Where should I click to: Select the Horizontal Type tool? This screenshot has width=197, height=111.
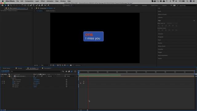34,6
